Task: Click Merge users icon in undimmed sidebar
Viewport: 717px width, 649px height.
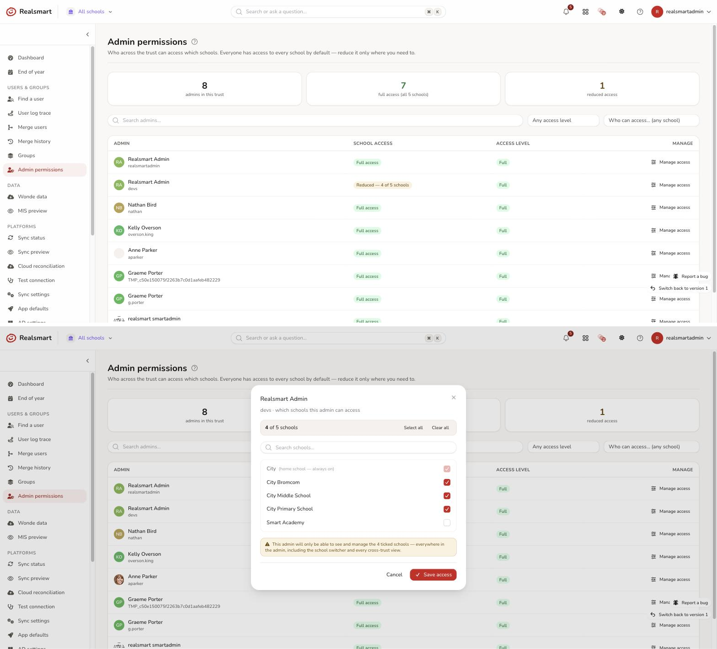Action: coord(11,128)
